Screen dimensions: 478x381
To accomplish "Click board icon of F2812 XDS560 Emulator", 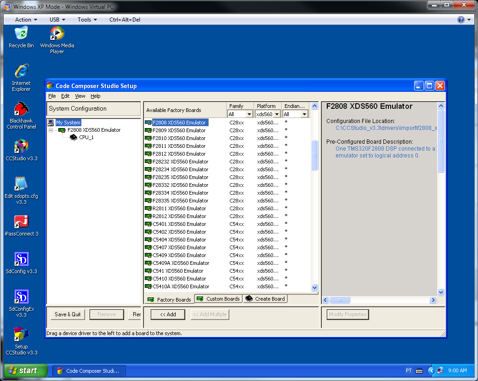I will (148, 154).
